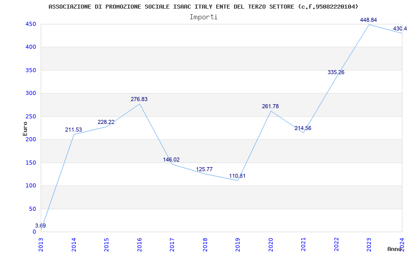Click the 110.81 data label
Screen dimensions: 407x254
(237, 176)
